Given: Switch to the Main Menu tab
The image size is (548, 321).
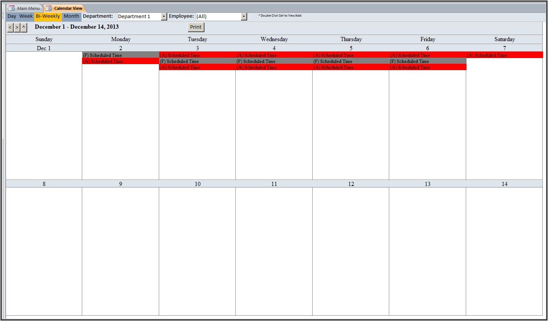Looking at the screenshot, I should click(28, 8).
